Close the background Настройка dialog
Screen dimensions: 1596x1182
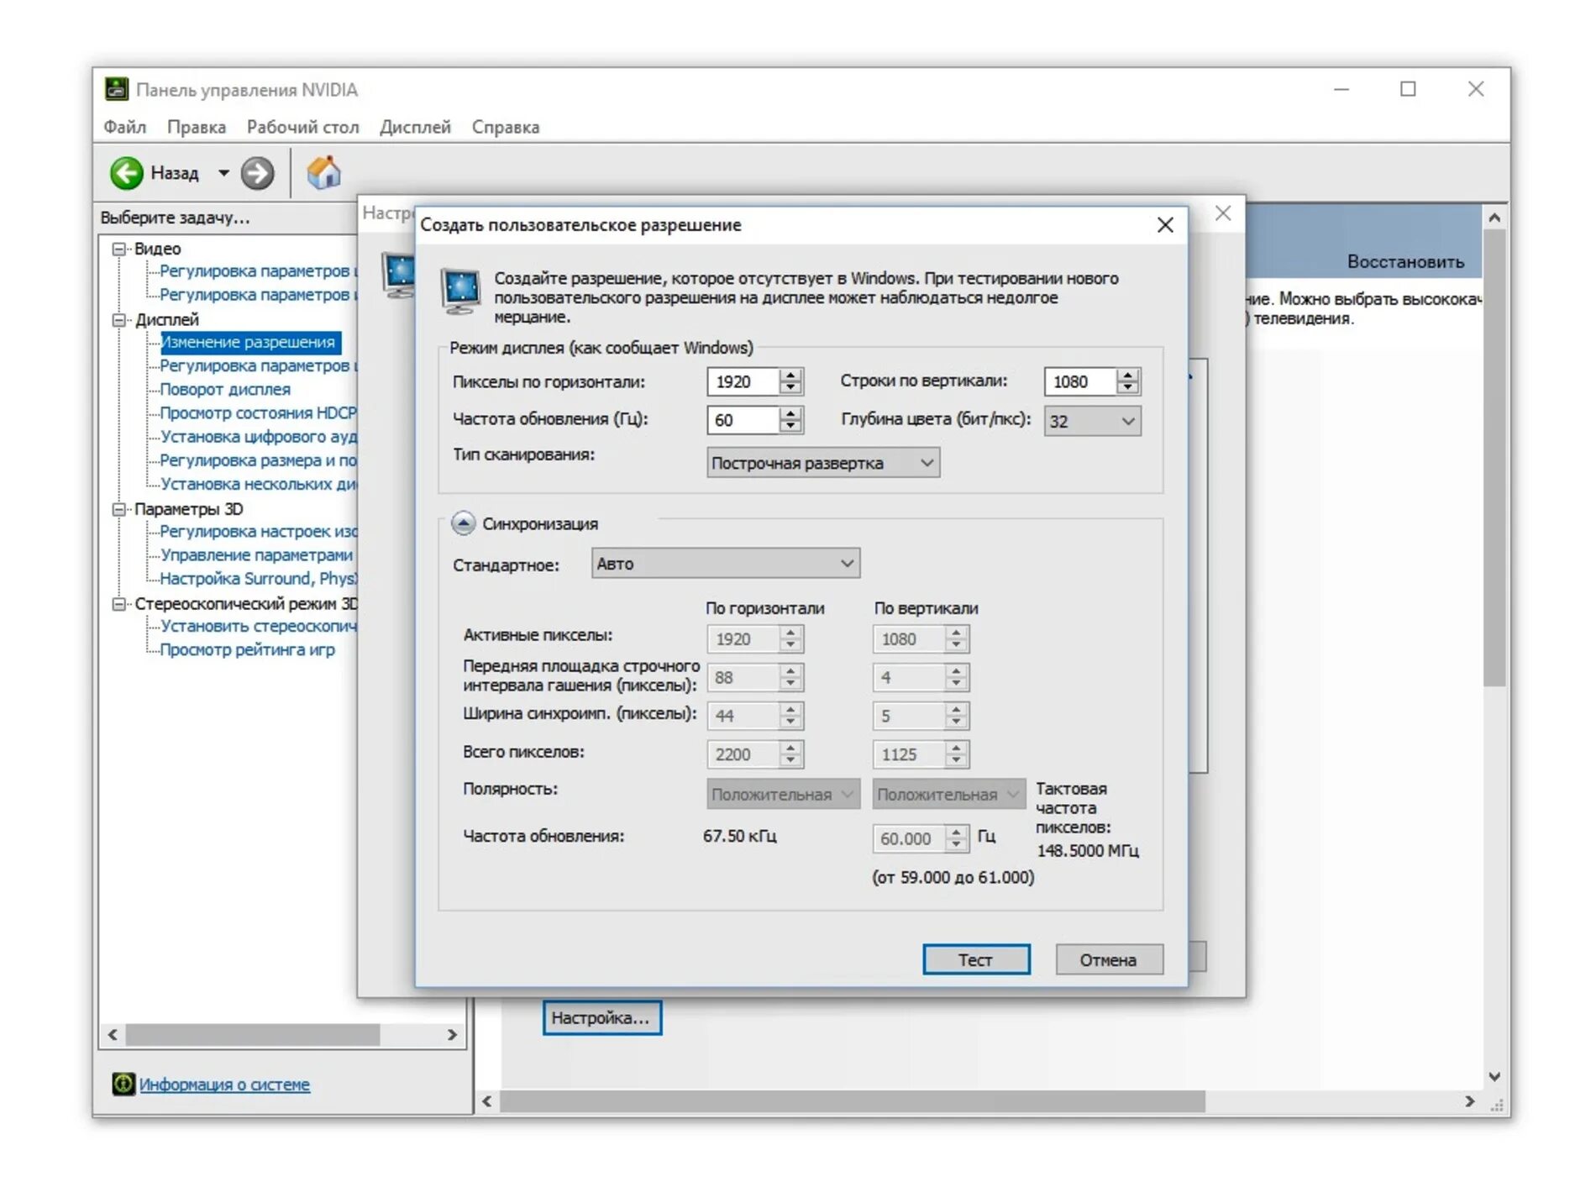pos(1223,213)
